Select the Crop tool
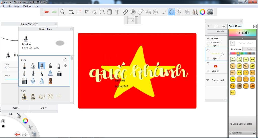This screenshot has height=138, width=258. pos(87,12)
